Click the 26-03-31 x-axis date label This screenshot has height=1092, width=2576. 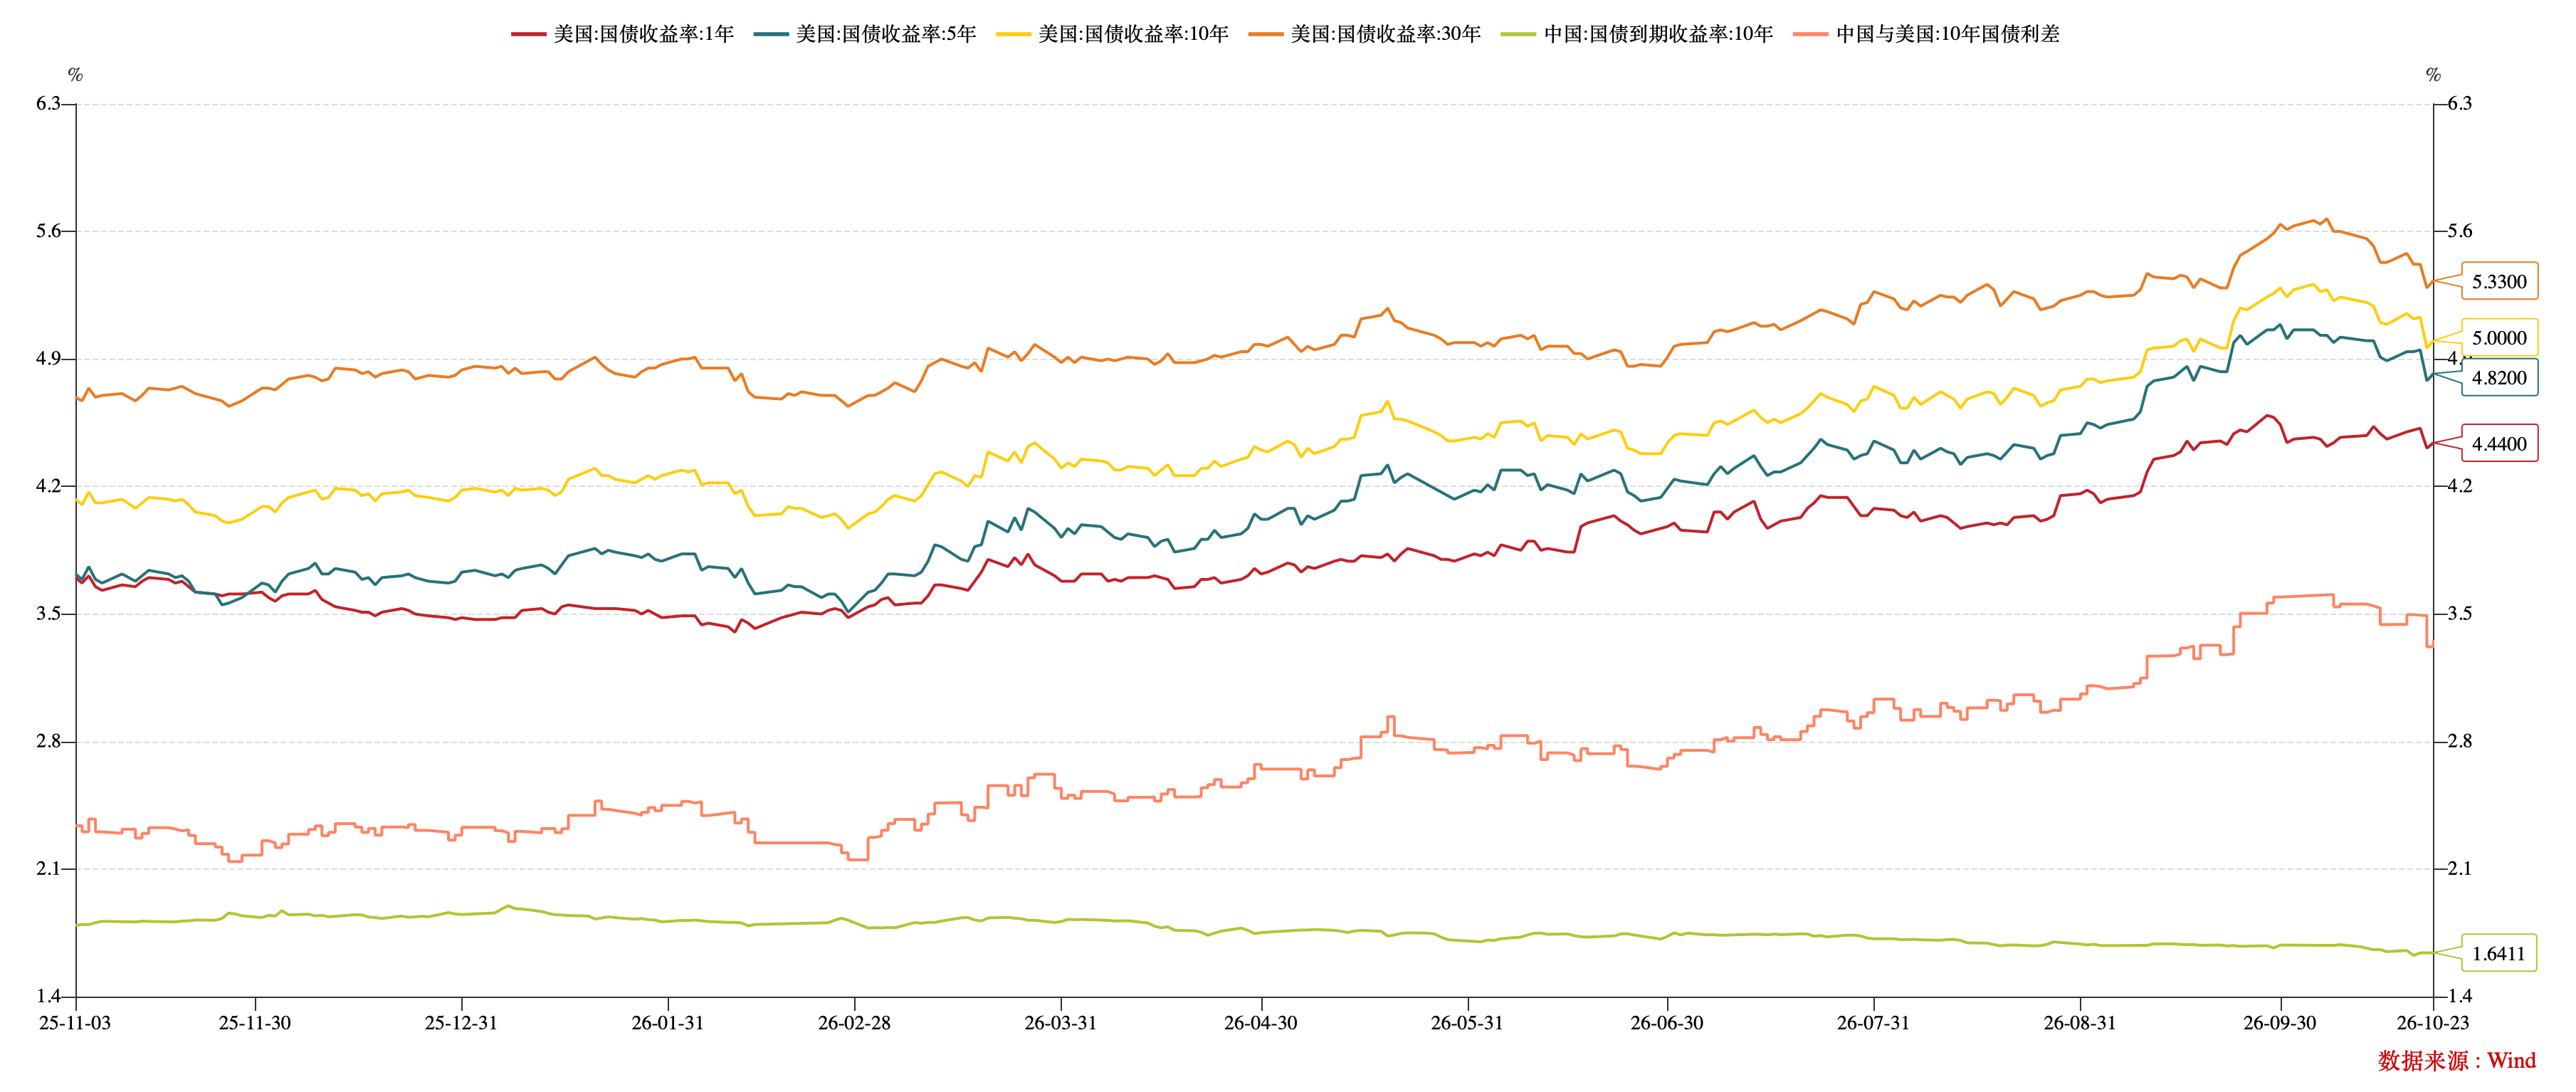(1061, 1023)
